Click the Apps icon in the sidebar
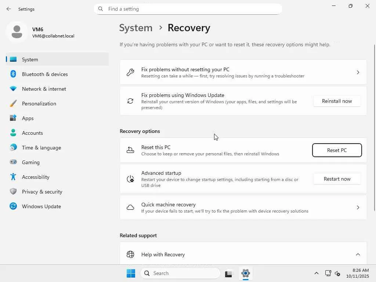Screen dimensions: 376x282 point(13,118)
